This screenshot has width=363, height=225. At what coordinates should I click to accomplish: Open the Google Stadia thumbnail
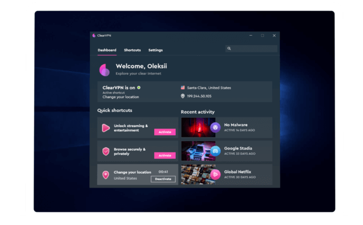(x=198, y=151)
